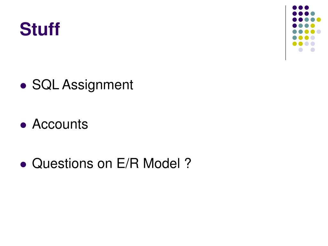Click the rightmost yellow dot in third row
Screen dimensions: 328x246
(x=319, y=20)
